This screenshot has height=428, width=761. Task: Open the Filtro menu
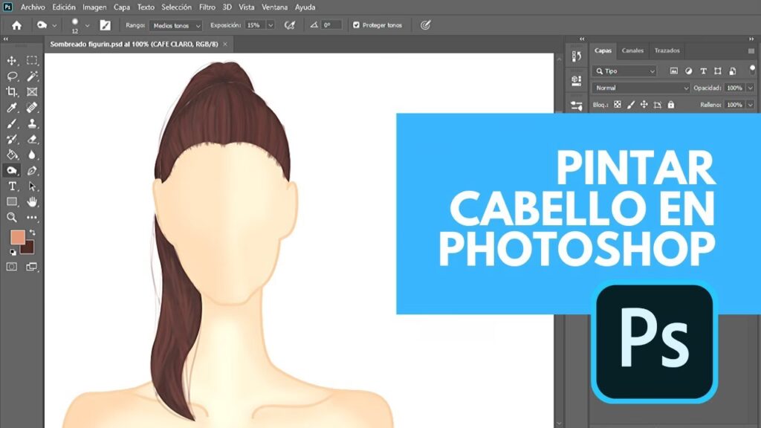click(207, 7)
